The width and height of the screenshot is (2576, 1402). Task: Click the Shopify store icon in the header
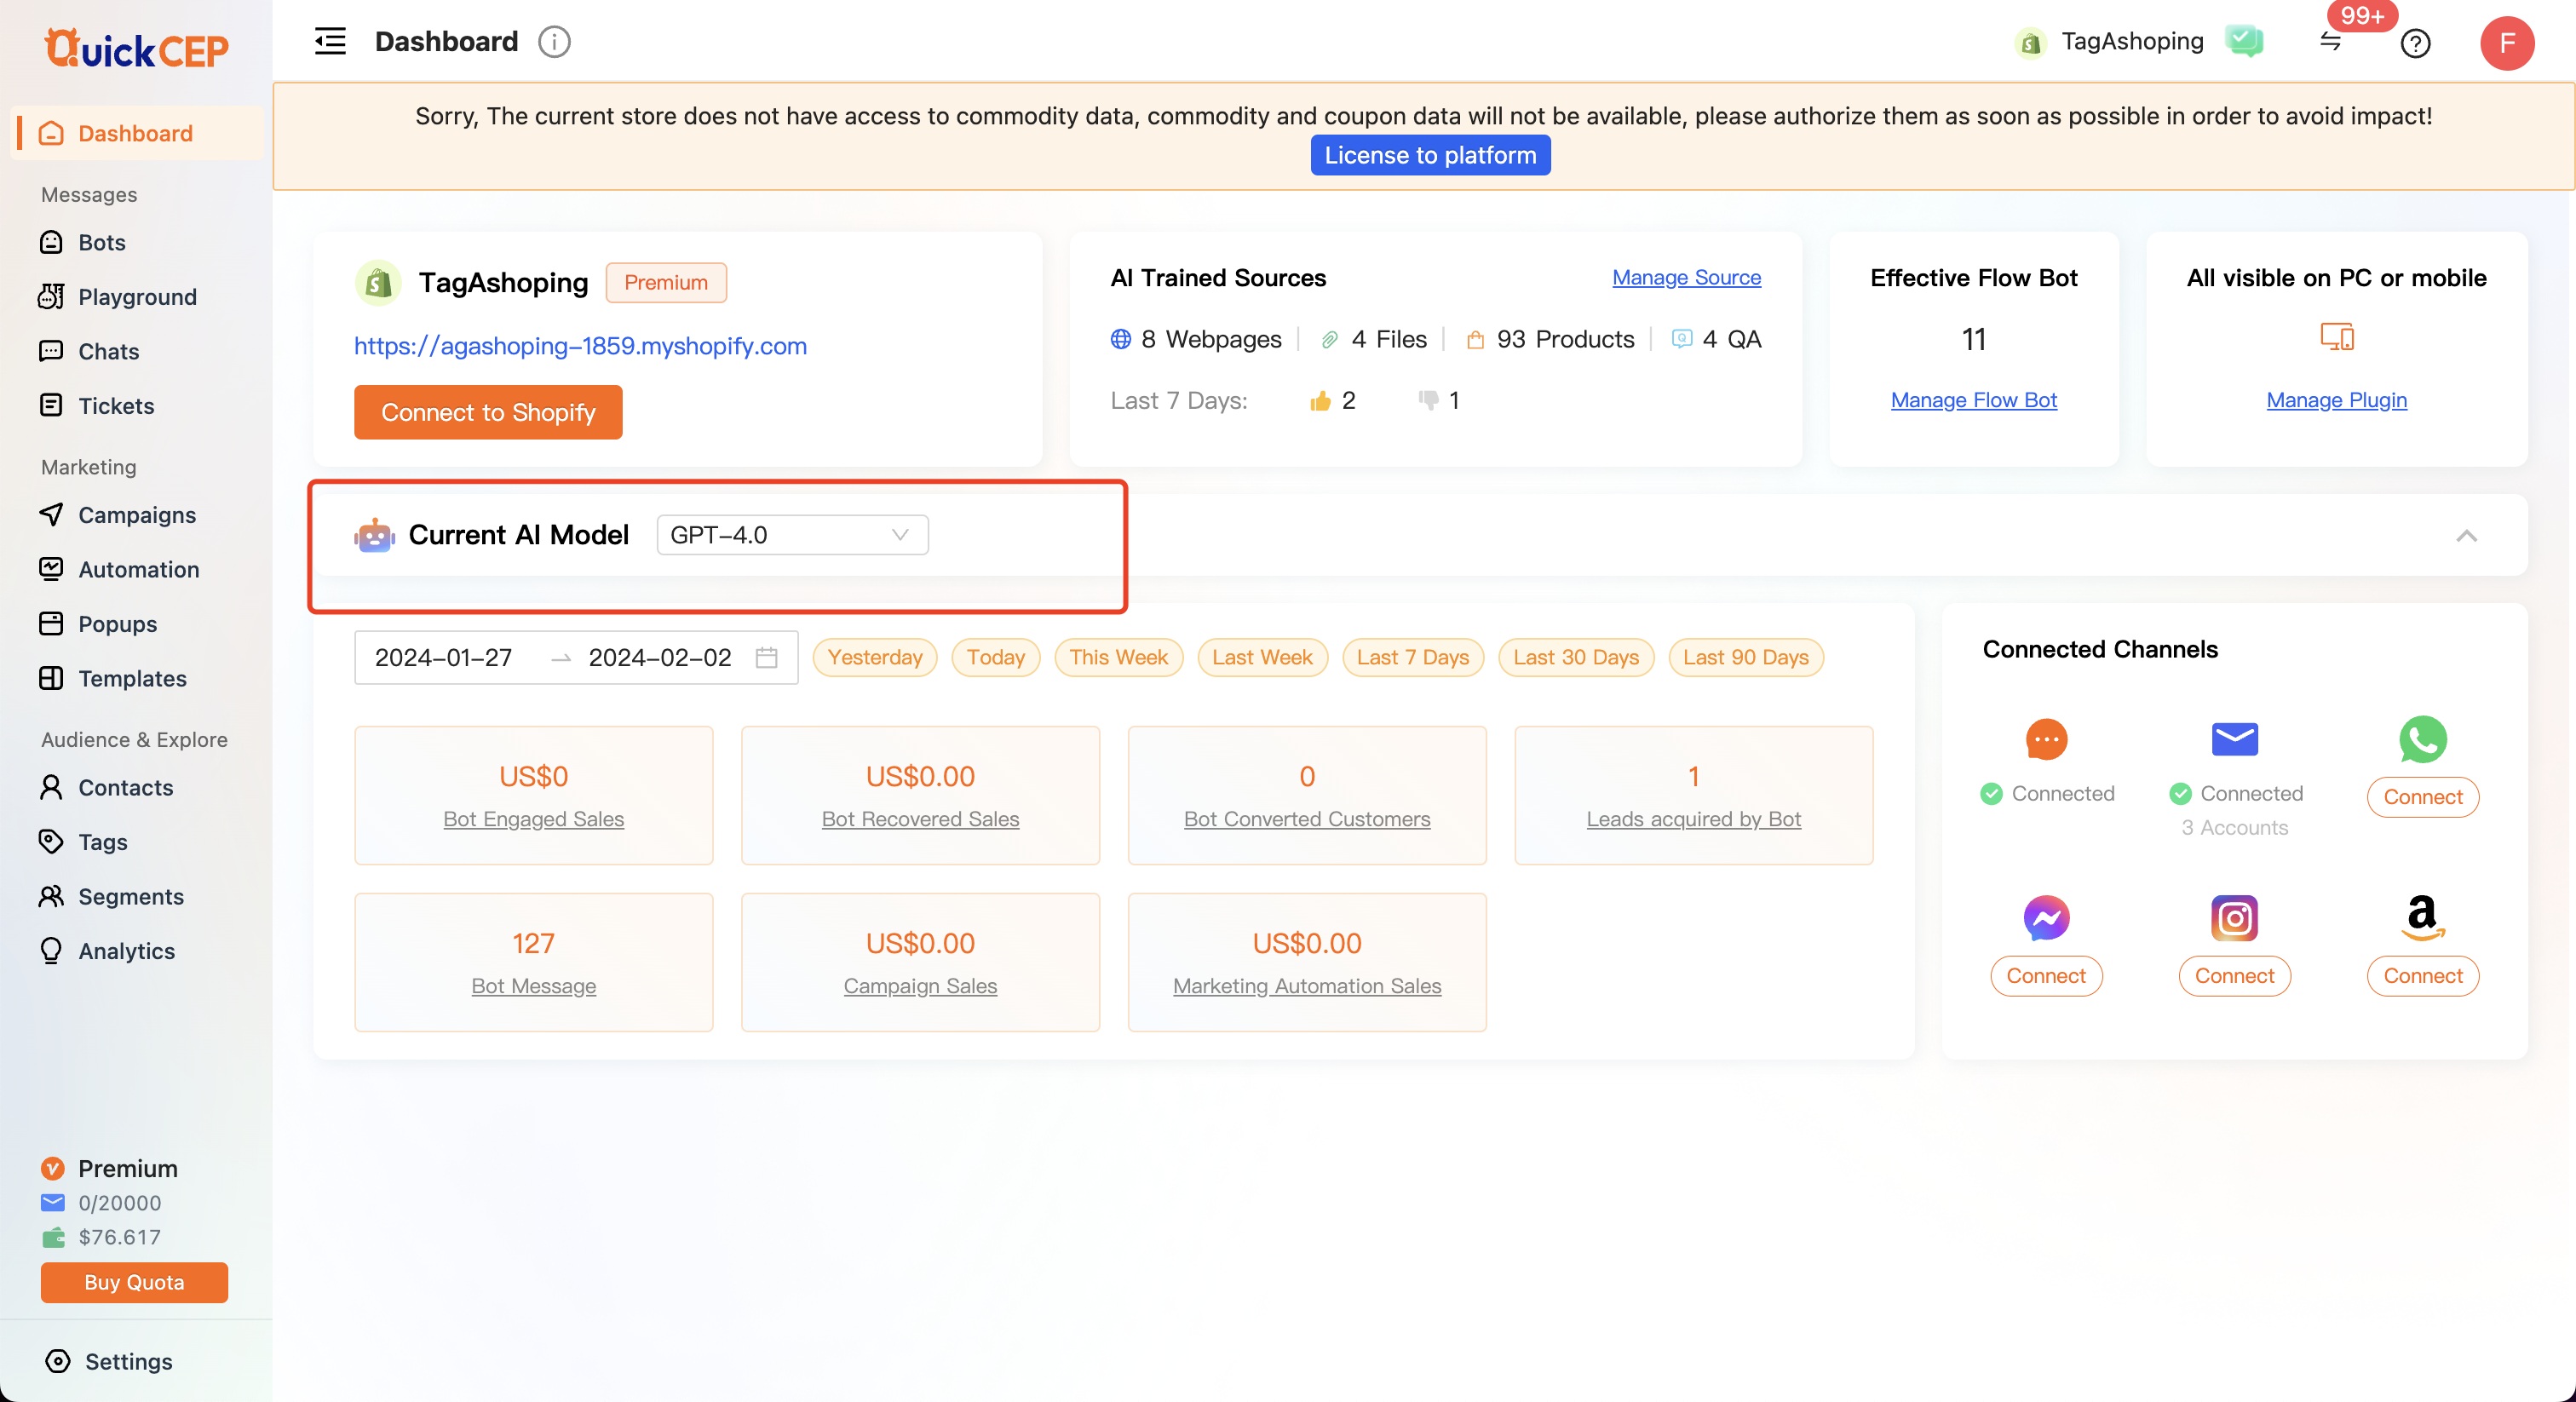(x=2030, y=43)
